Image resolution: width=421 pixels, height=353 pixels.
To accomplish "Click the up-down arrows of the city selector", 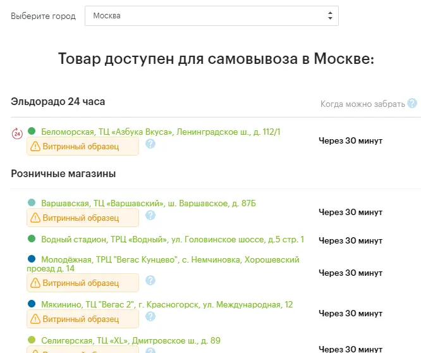I will tap(330, 16).
